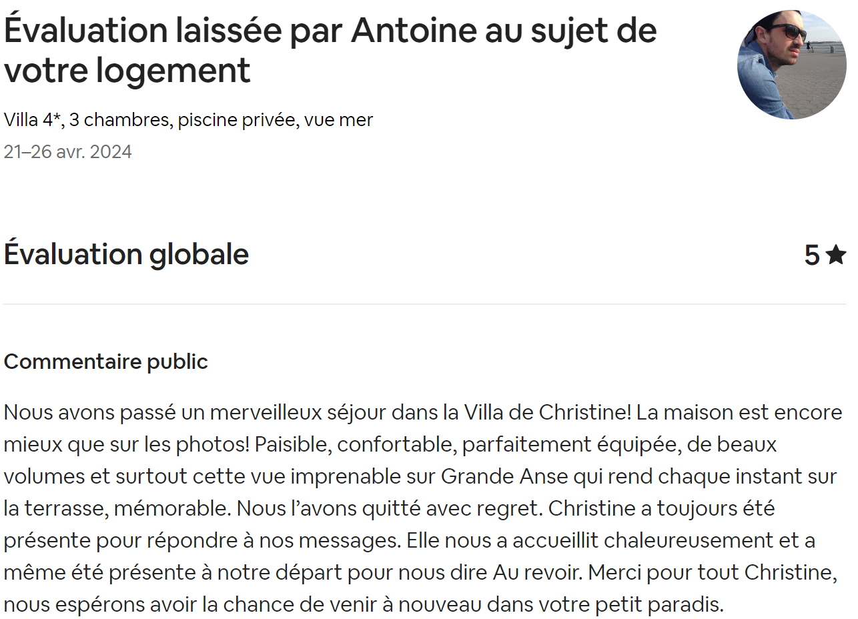Select the Évaluation globale heading
Viewport: 858px width, 619px height.
click(126, 255)
